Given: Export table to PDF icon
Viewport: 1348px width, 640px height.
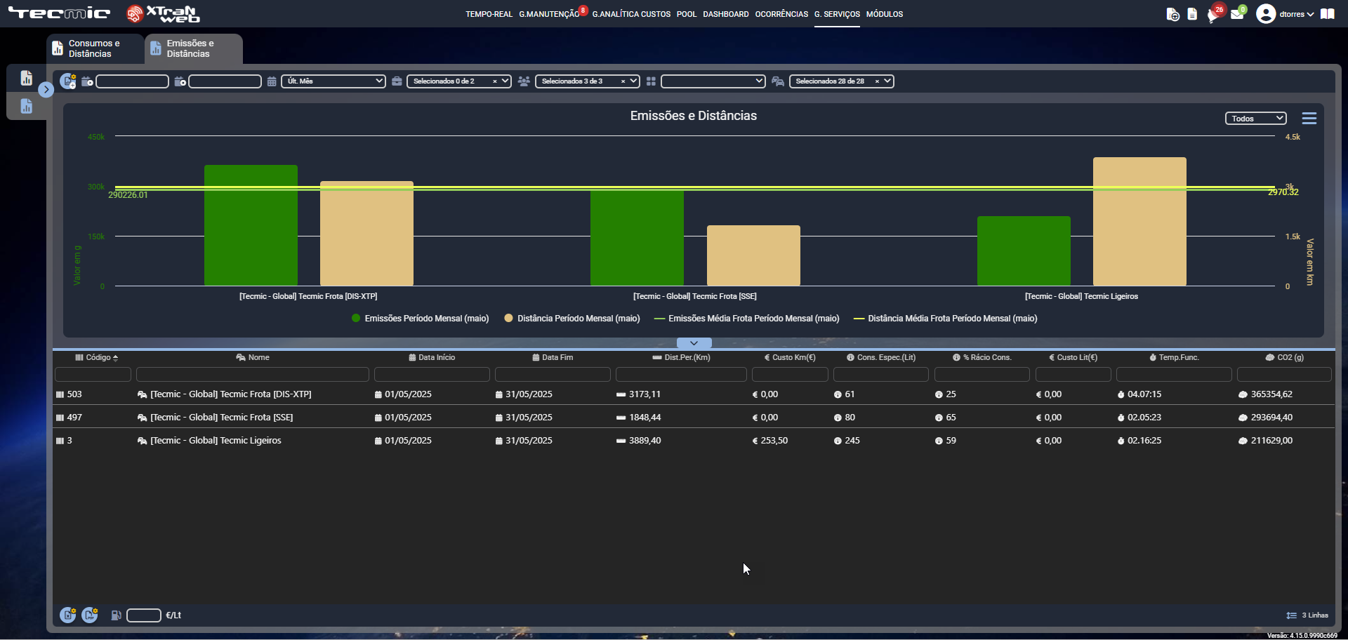Looking at the screenshot, I should [x=90, y=615].
